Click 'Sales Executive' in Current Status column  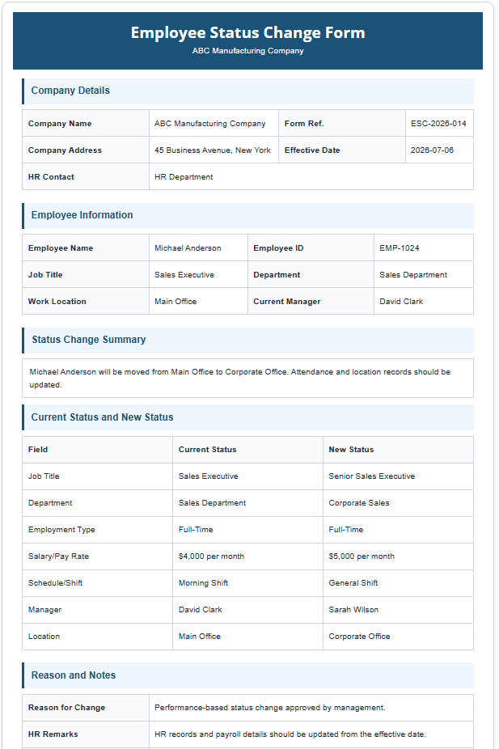click(208, 476)
